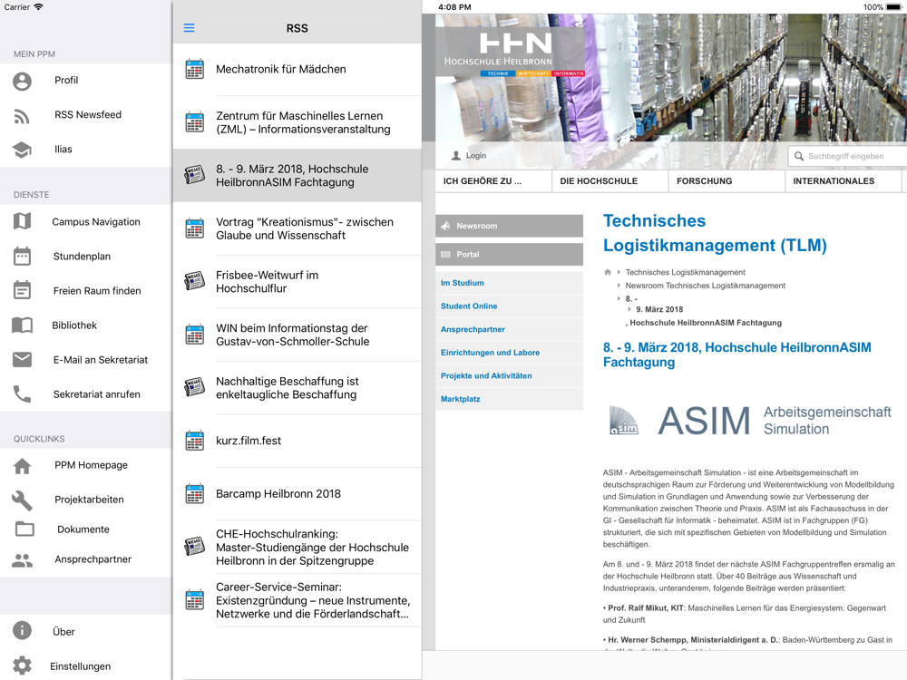The image size is (907, 680).
Task: Toggle the hamburger menu in RSS header
Action: coord(190,28)
